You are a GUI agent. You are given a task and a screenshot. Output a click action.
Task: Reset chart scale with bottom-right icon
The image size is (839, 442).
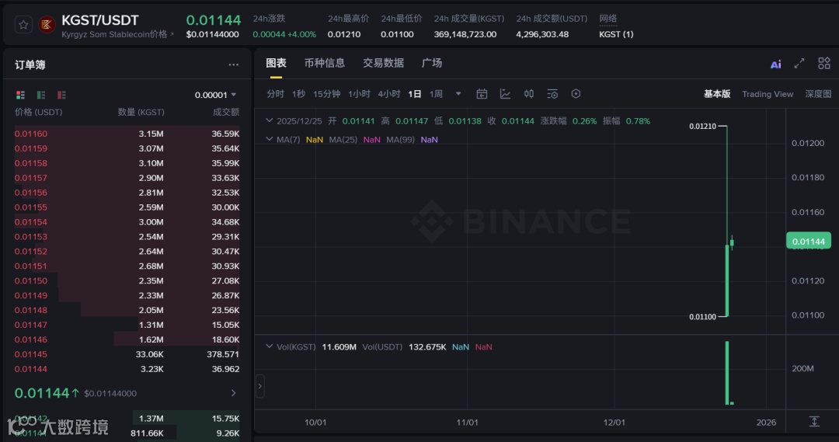click(814, 422)
